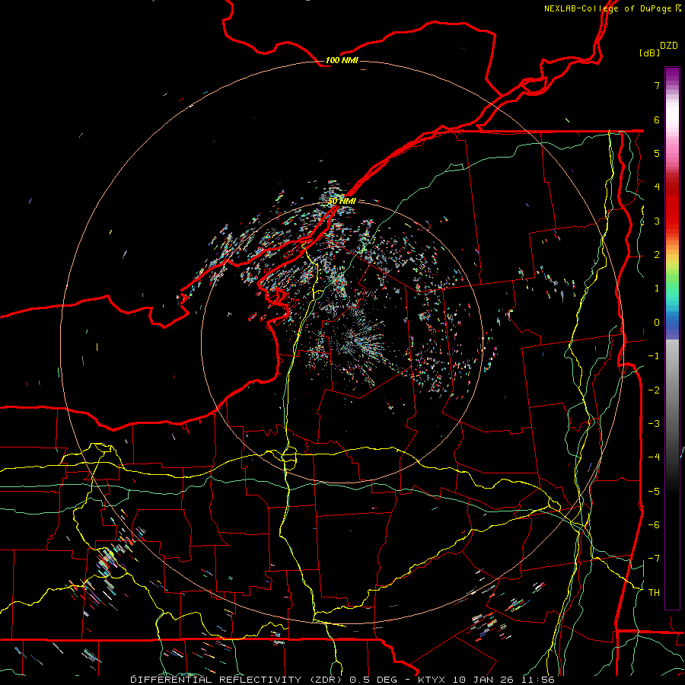Click the KTYX radar station identifier
The height and width of the screenshot is (685, 685).
[432, 680]
